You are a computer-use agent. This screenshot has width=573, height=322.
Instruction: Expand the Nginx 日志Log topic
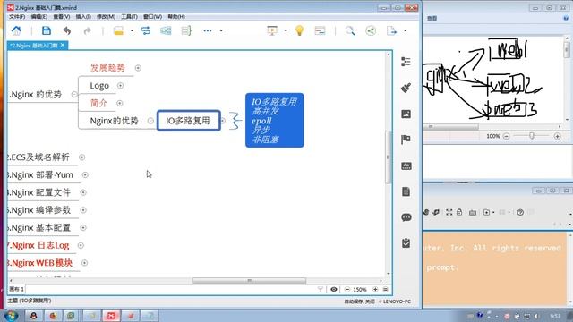81,245
